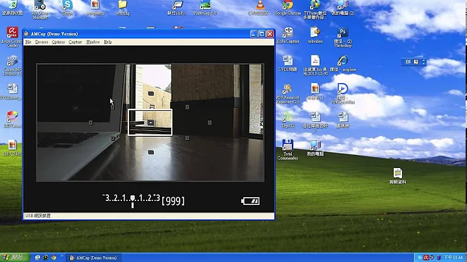Select the Qt Queue Manager shortcut

click(40, 10)
